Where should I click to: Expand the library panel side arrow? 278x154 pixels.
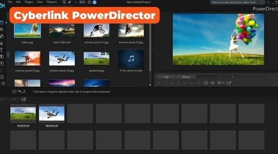8,55
